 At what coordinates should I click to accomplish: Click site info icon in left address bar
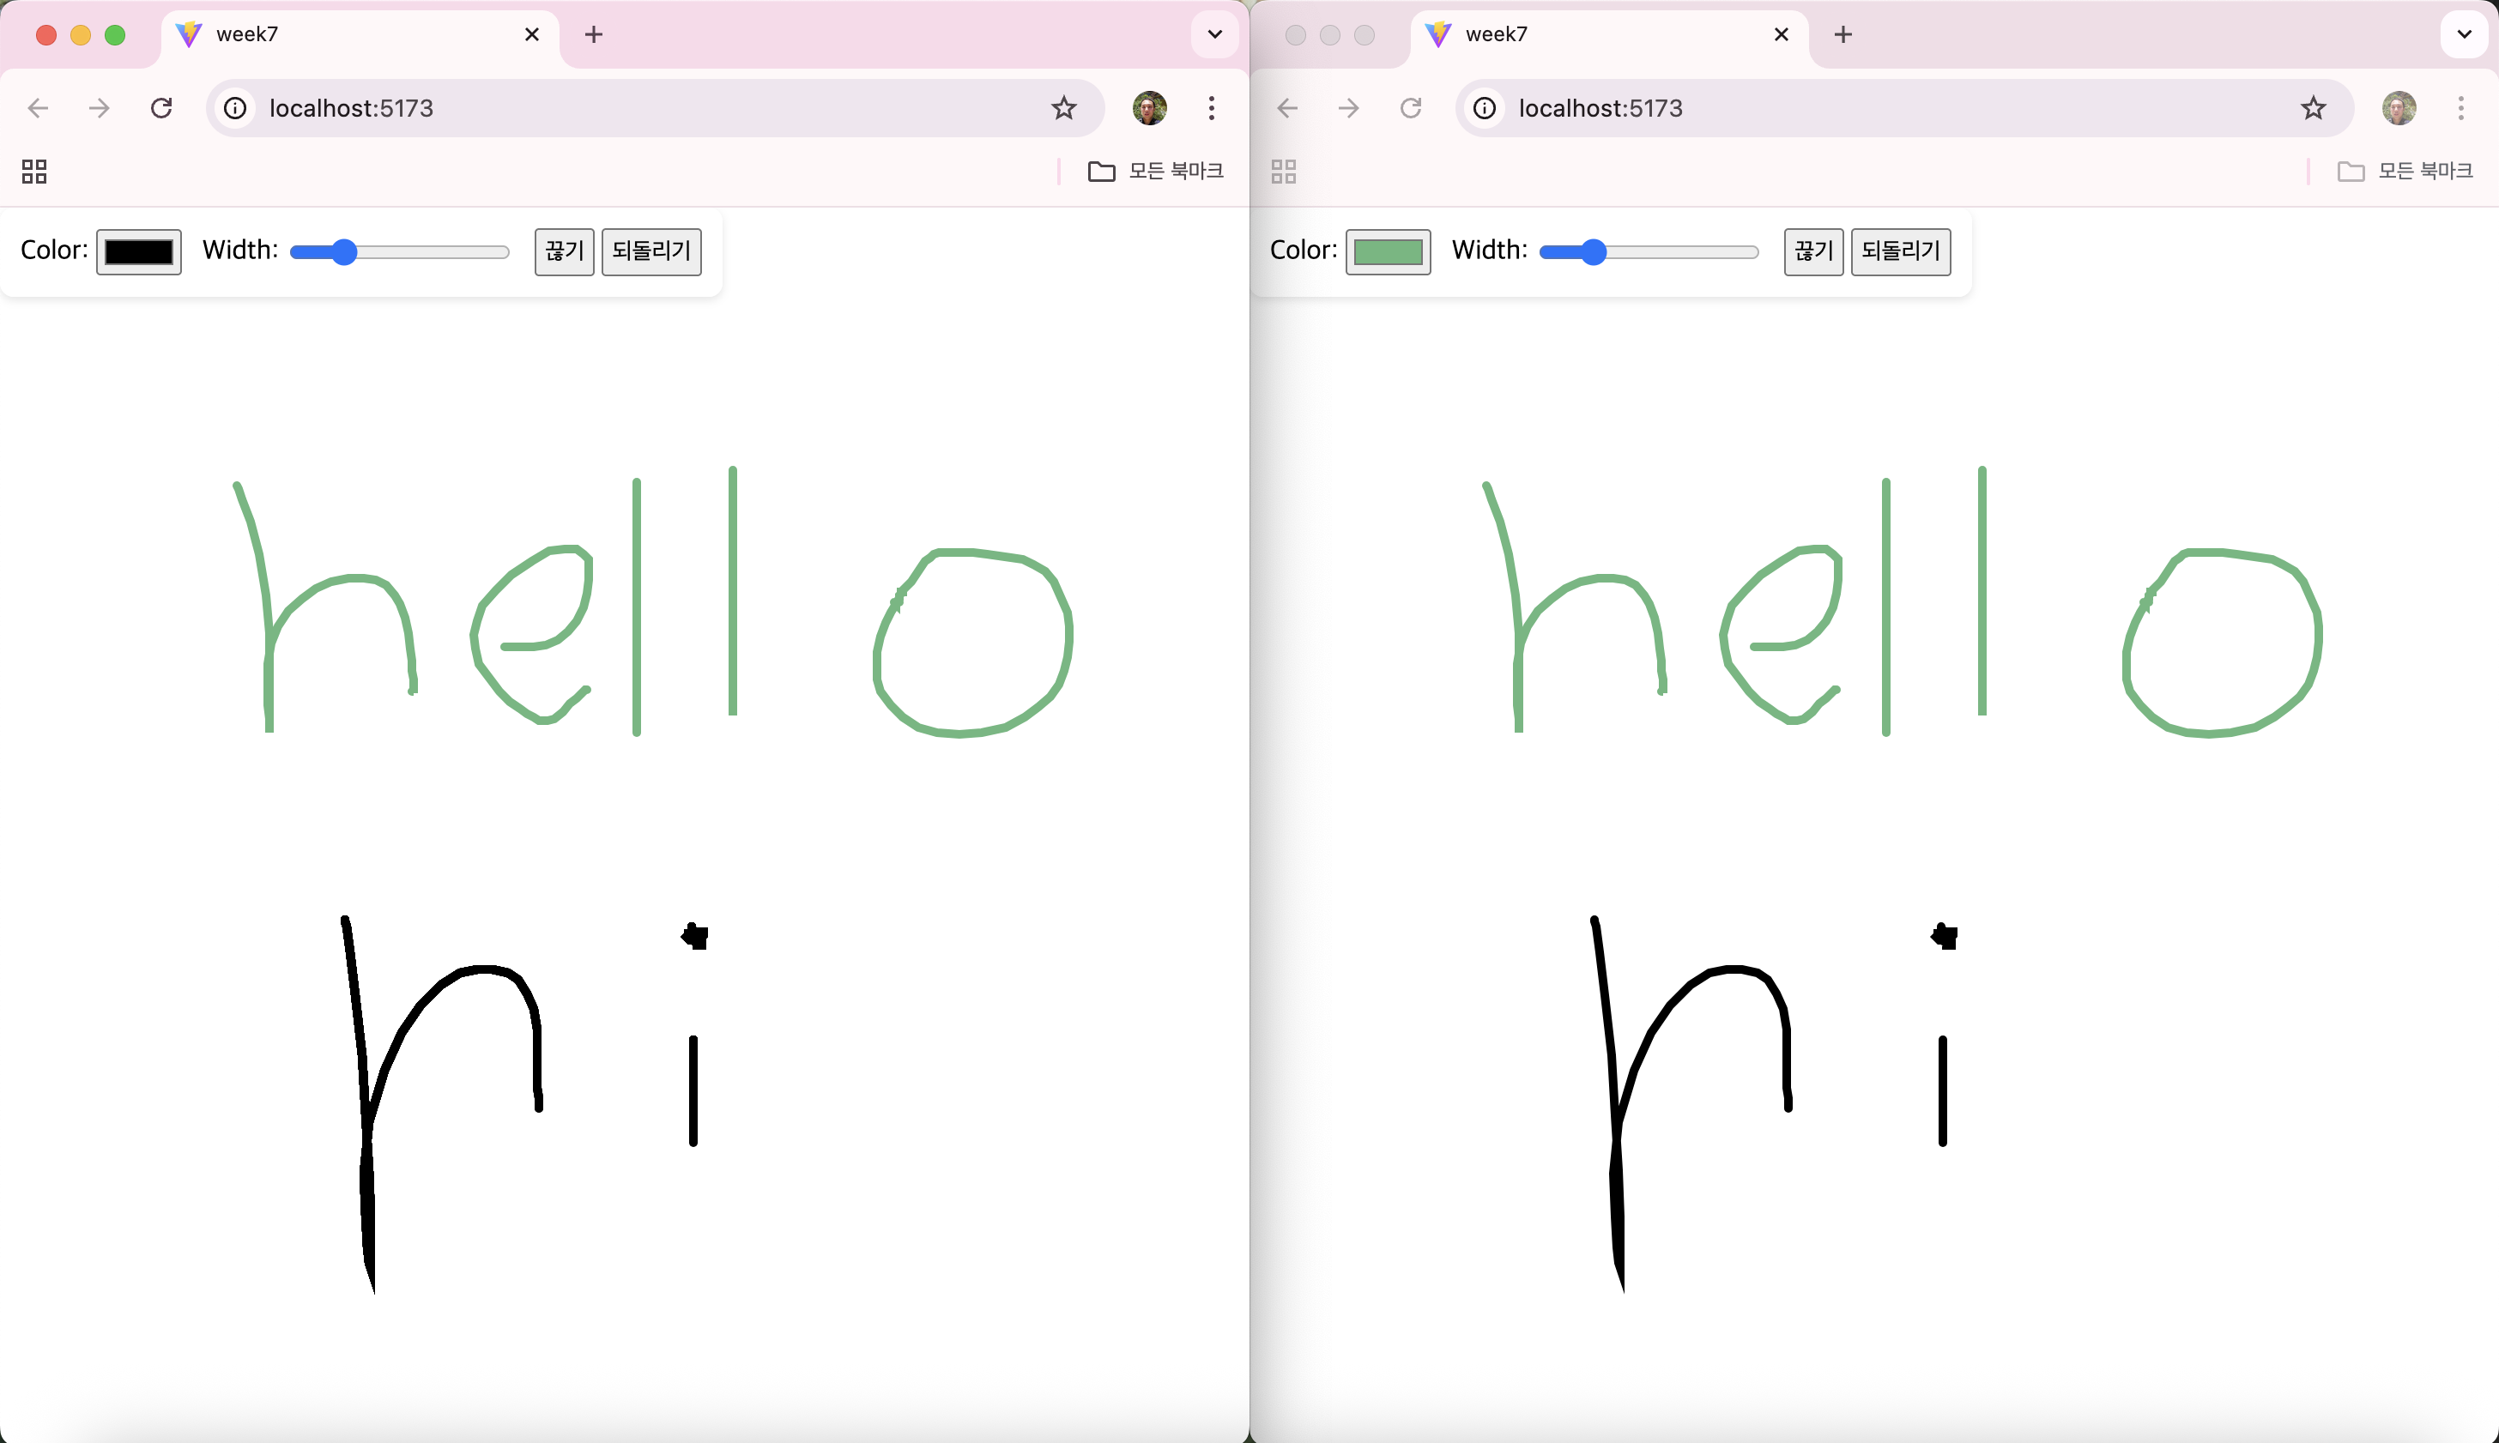click(x=235, y=108)
